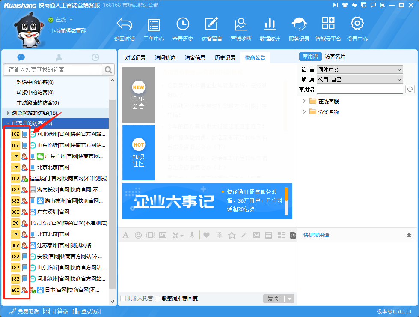Open the emoji smiley picker
Image resolution: width=419 pixels, height=317 pixels.
pos(138,235)
